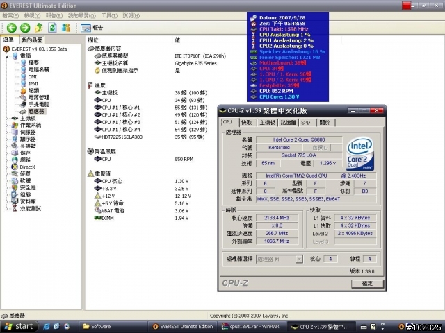Expand the 儲存 tree node
Viewport: 445px width, 333px height.
(7, 153)
